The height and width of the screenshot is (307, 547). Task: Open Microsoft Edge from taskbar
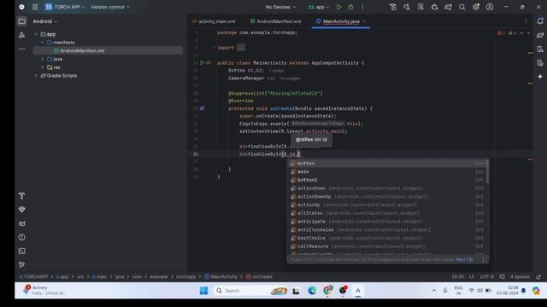[x=312, y=290]
